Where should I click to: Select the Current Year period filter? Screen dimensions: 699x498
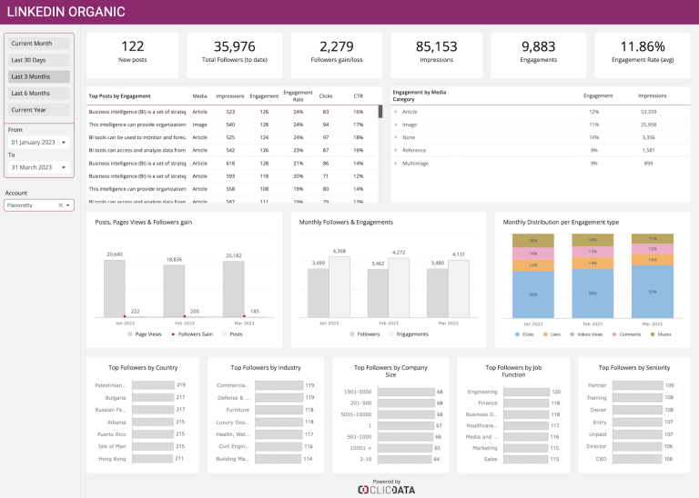pos(38,109)
